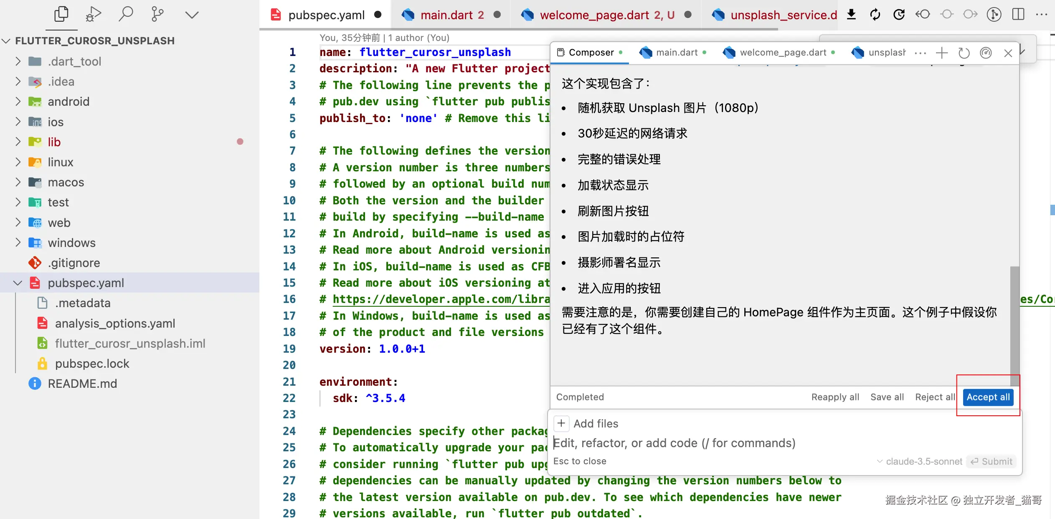This screenshot has width=1055, height=519.
Task: Click the new Composer plus icon
Action: pyautogui.click(x=941, y=53)
